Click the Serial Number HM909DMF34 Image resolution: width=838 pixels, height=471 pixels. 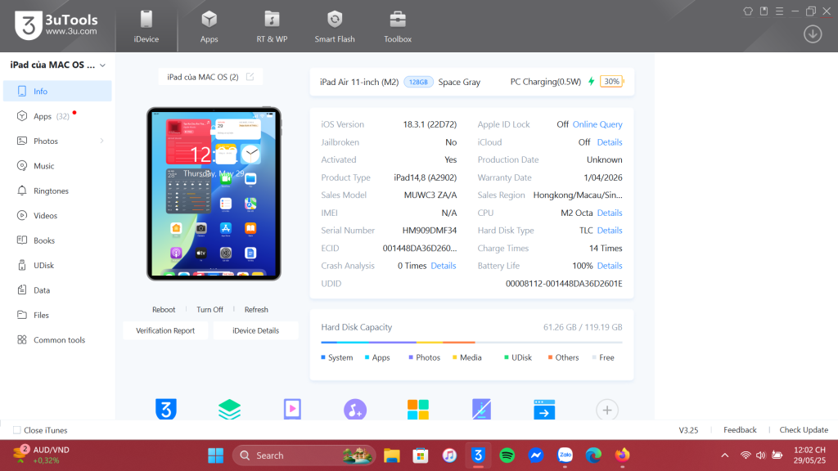429,230
